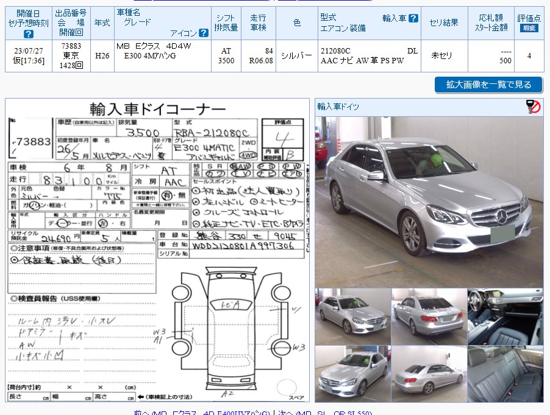Click the セリ結果 column header
The width and height of the screenshot is (550, 415).
pos(444,23)
